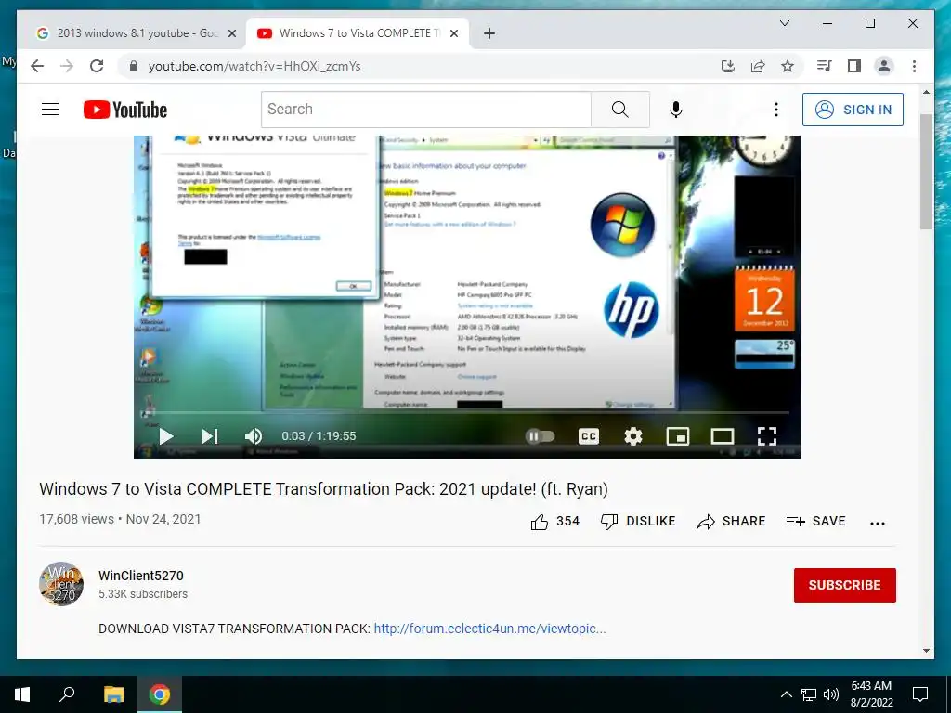Image resolution: width=951 pixels, height=713 pixels.
Task: Share this page from address bar
Action: pyautogui.click(x=758, y=66)
